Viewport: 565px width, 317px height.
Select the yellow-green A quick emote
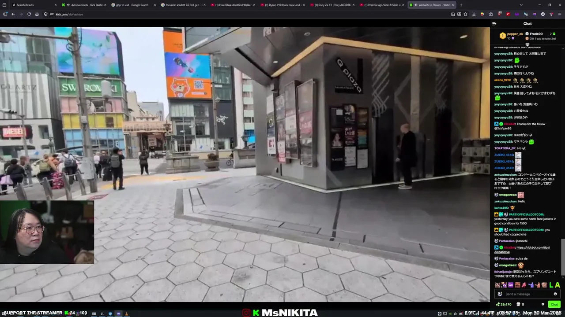(x=557, y=285)
